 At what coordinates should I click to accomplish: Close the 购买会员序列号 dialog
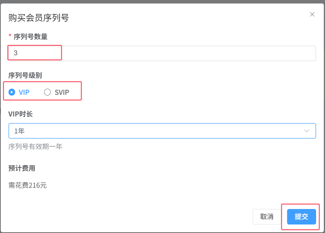pos(312,14)
